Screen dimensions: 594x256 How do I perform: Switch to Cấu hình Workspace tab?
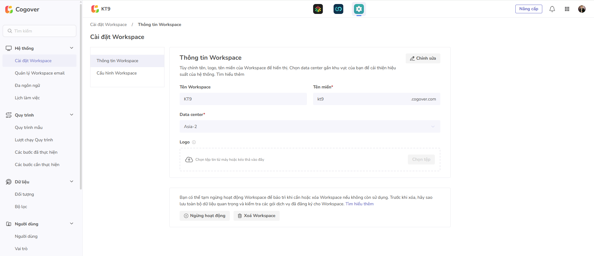point(116,73)
